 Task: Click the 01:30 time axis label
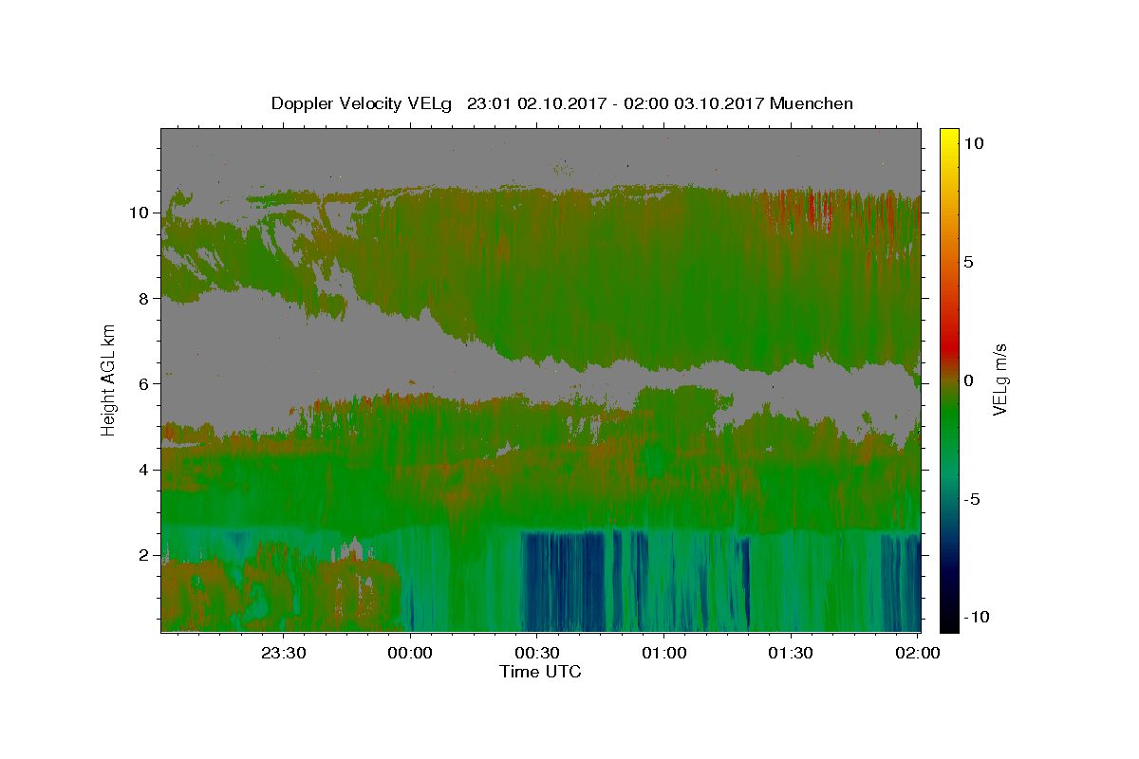pyautogui.click(x=791, y=653)
